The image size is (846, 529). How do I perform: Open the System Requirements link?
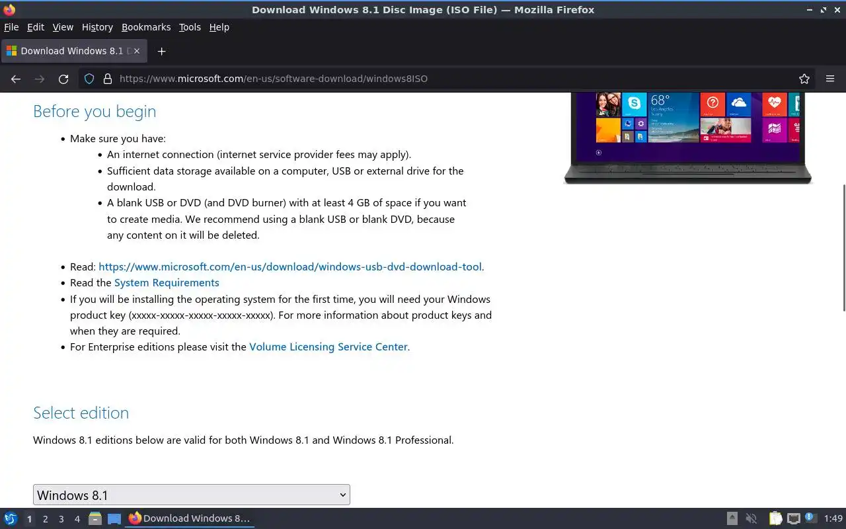pyautogui.click(x=167, y=283)
